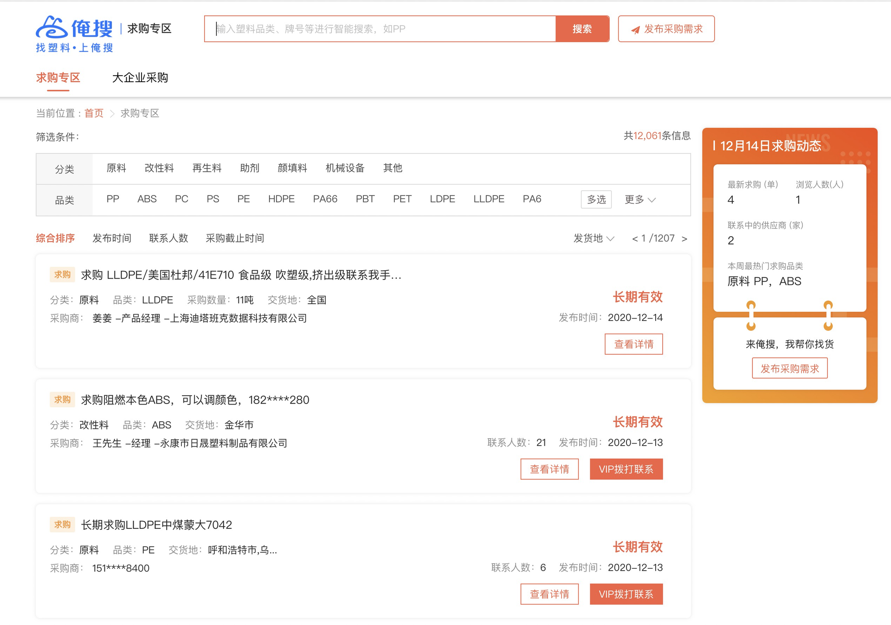
Task: Click the orange 搜索 button
Action: pyautogui.click(x=582, y=29)
